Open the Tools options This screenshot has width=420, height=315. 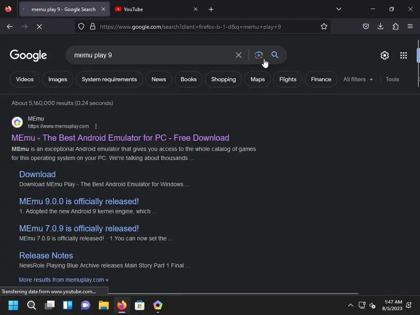click(x=392, y=79)
